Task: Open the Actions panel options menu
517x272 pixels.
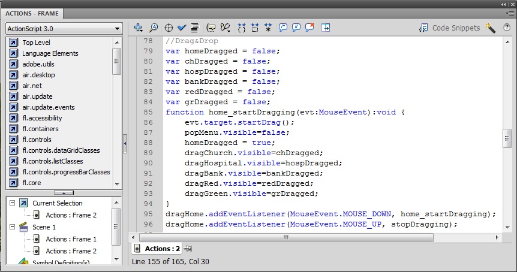Action: pos(509,14)
